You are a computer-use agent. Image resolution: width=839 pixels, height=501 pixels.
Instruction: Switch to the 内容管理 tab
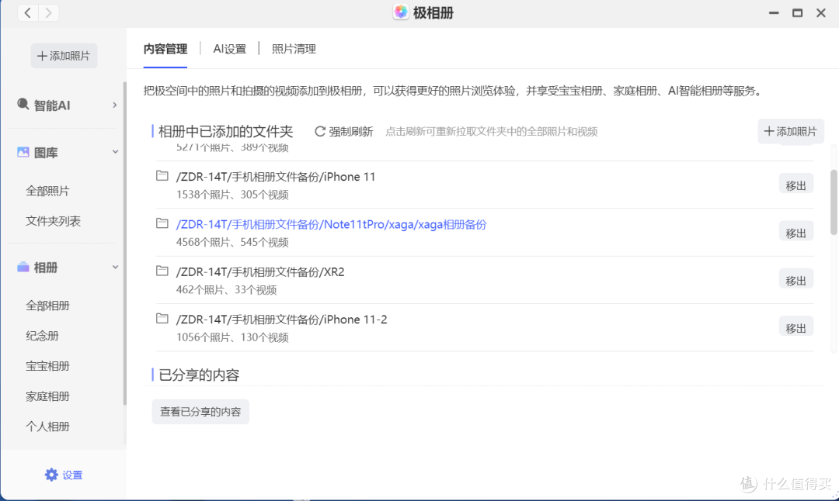(x=165, y=49)
